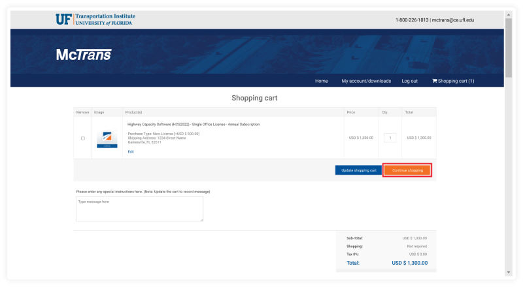Go to My account/downloads
The width and height of the screenshot is (523, 287).
pos(366,81)
